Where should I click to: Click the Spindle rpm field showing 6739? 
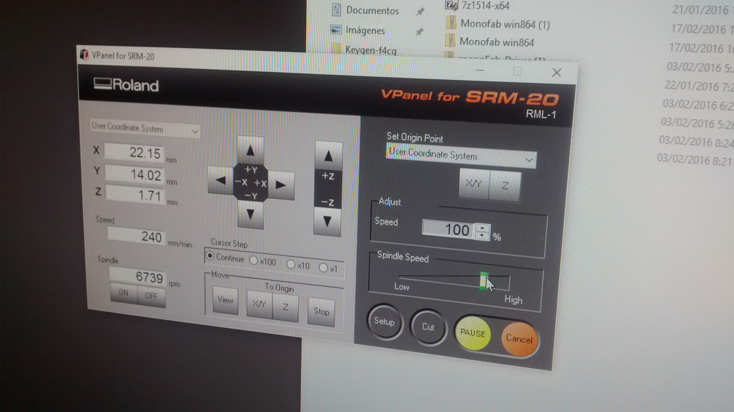click(137, 276)
